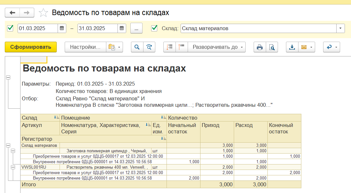351x193 pixels.
Task: Edit the start date field 01.03.2025
Action: point(37,28)
